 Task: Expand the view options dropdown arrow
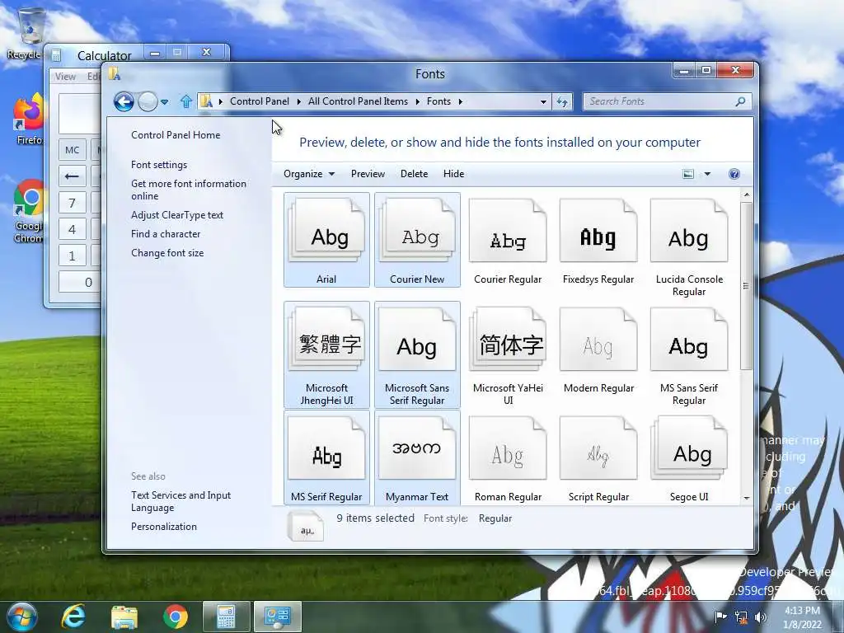click(x=707, y=174)
